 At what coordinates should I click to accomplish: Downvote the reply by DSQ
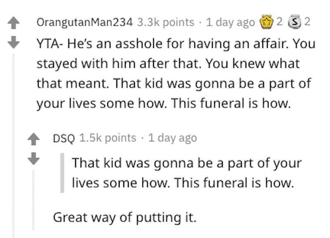pos(33,159)
